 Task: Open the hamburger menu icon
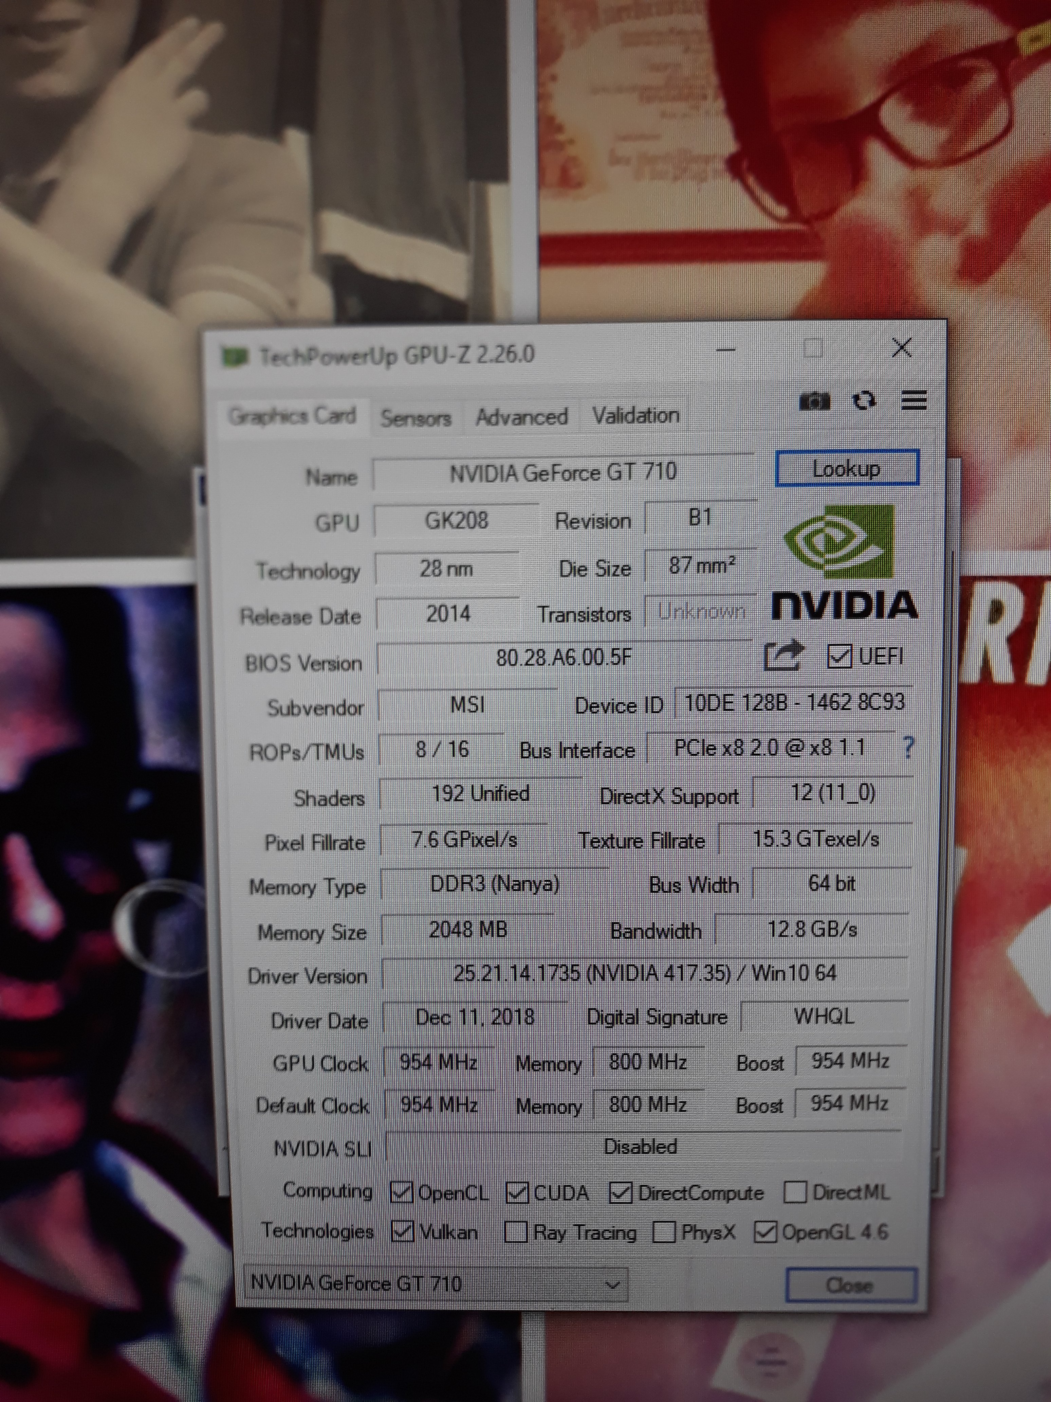tap(914, 400)
